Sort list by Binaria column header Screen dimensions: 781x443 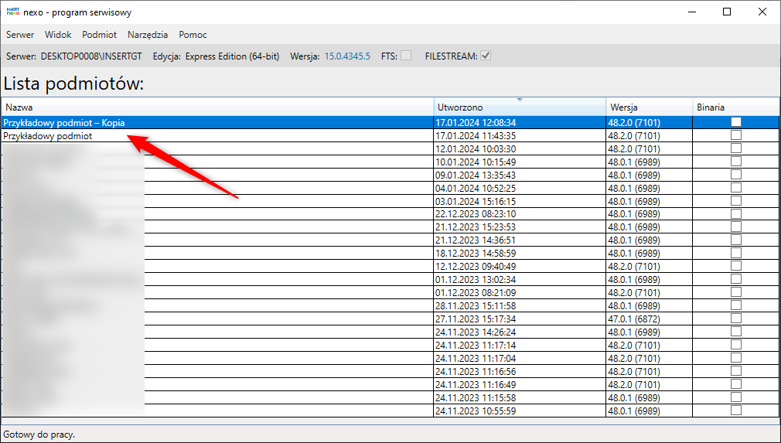(735, 107)
